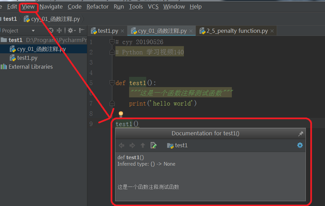The image size is (325, 206).
Task: Click line number 3 in gutter
Action: pos(91,63)
